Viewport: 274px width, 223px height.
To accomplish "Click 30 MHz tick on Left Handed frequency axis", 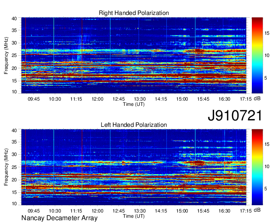I will pos(14,154).
